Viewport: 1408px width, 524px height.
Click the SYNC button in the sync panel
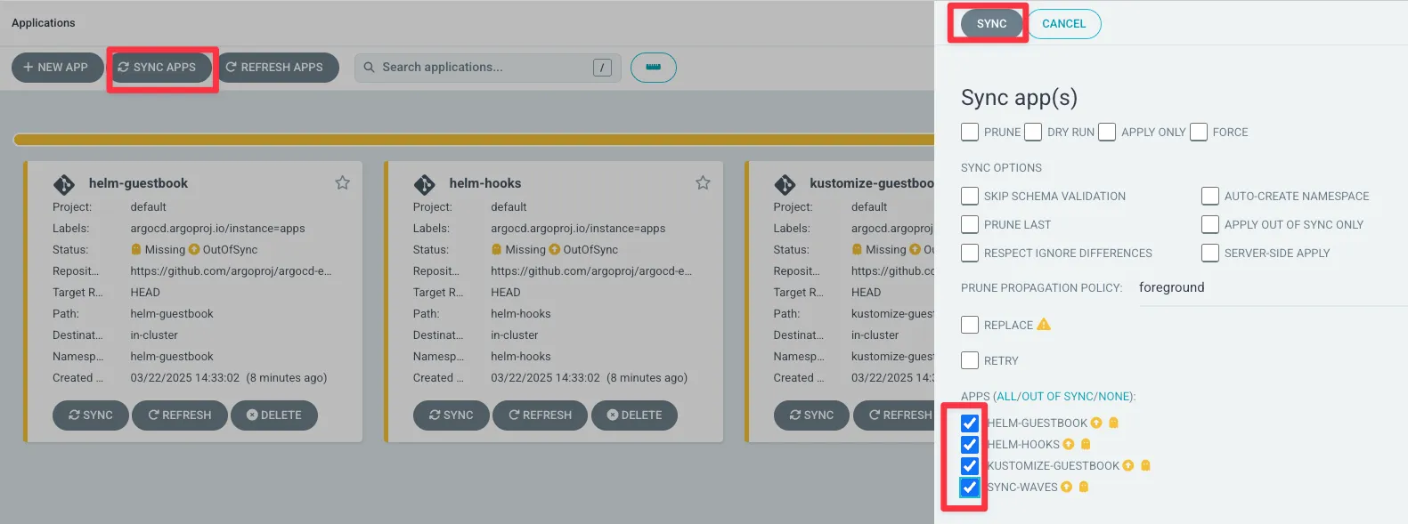pyautogui.click(x=991, y=24)
